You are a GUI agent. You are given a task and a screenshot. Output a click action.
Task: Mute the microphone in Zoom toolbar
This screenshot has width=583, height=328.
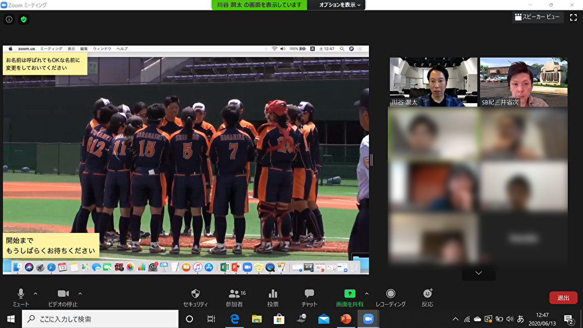[x=20, y=294]
